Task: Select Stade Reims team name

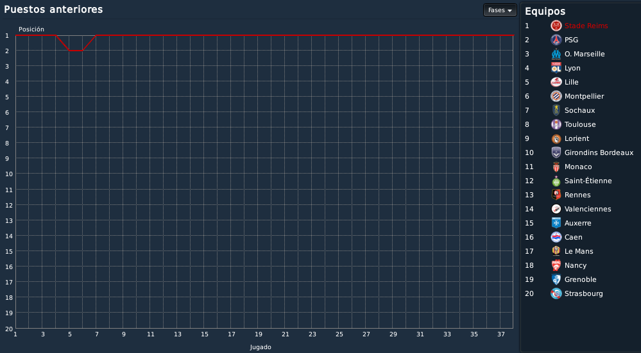Action: [x=586, y=26]
